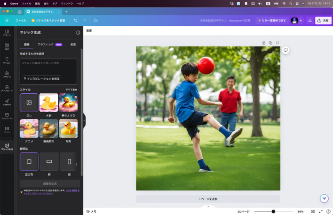Image resolution: width=333 pixels, height=215 pixels.
Task: Open the ファイル menu in Canva toolbar
Action: point(20,21)
